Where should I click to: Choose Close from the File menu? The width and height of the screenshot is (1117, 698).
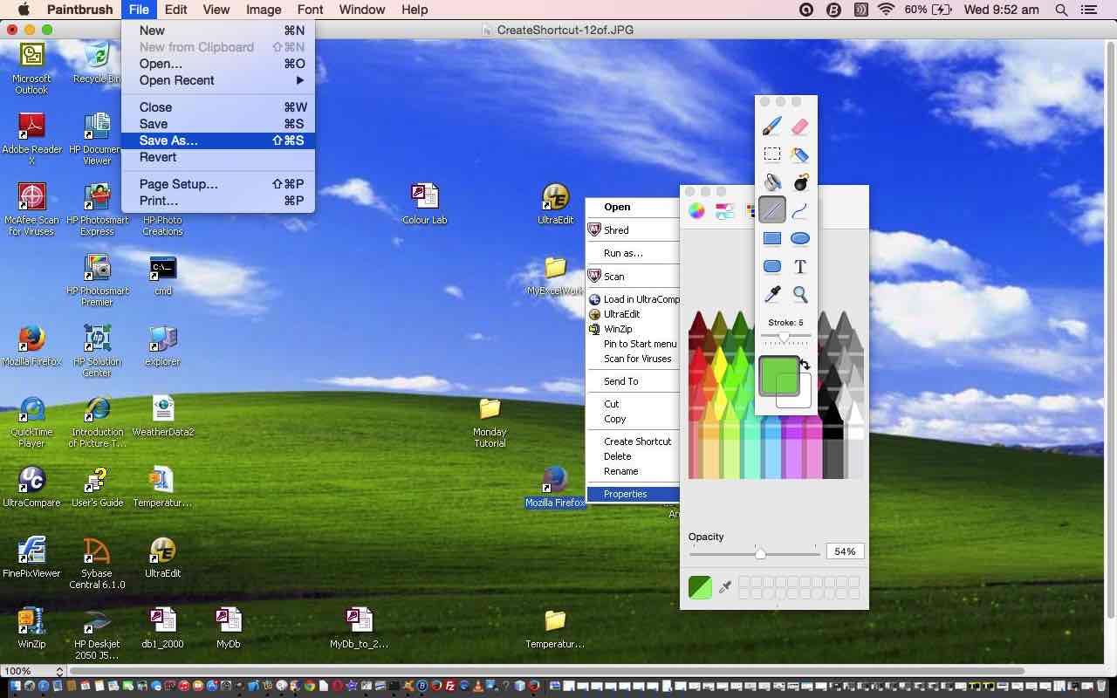click(x=218, y=107)
